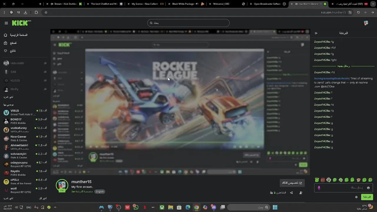Open recommended channel NoorGamer
The height and width of the screenshot is (212, 377).
(25, 138)
